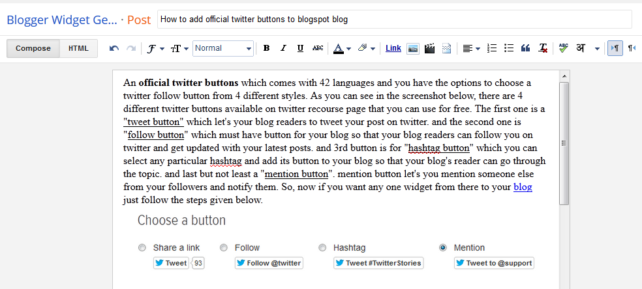Viewport: 642px width, 289px height.
Task: Click the Insert video clapperboard icon
Action: pyautogui.click(x=429, y=49)
